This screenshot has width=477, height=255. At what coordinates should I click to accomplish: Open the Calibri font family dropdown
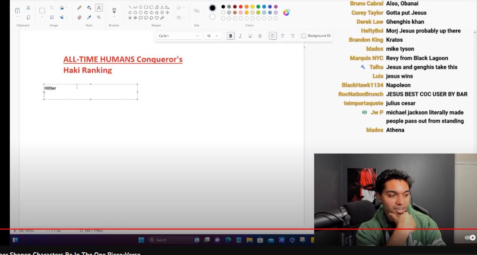pos(179,36)
